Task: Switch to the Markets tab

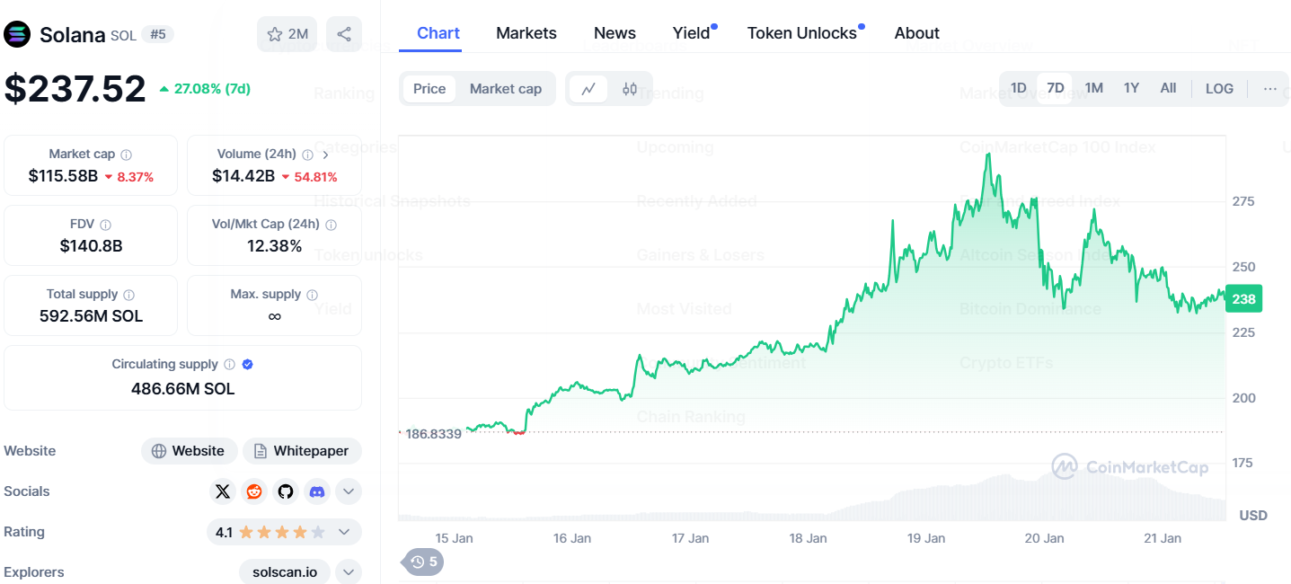Action: [526, 33]
